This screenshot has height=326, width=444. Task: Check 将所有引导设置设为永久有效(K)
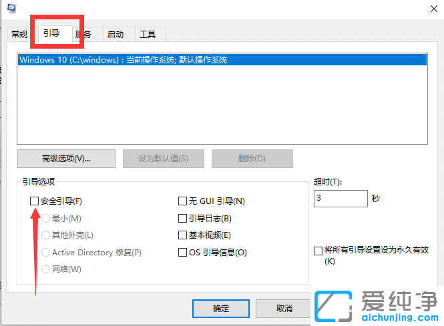click(318, 251)
